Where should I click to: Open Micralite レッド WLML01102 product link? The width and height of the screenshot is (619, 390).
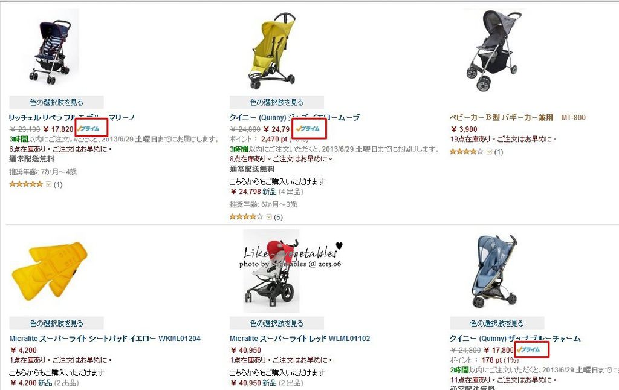point(300,338)
